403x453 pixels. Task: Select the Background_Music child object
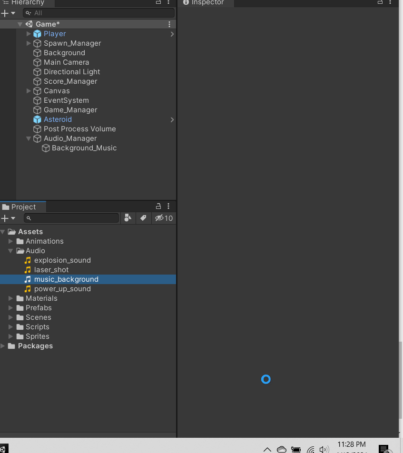(84, 148)
